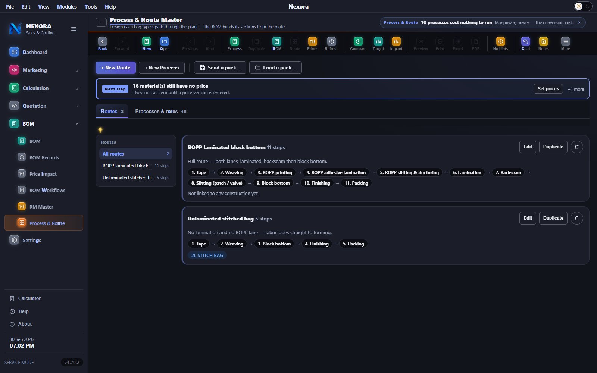Open the RM Master sidebar item
Screen dimensions: 597x373
[x=44, y=207]
